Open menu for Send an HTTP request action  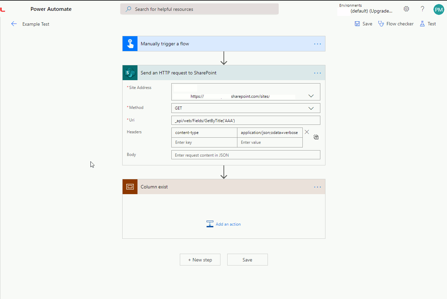click(317, 73)
